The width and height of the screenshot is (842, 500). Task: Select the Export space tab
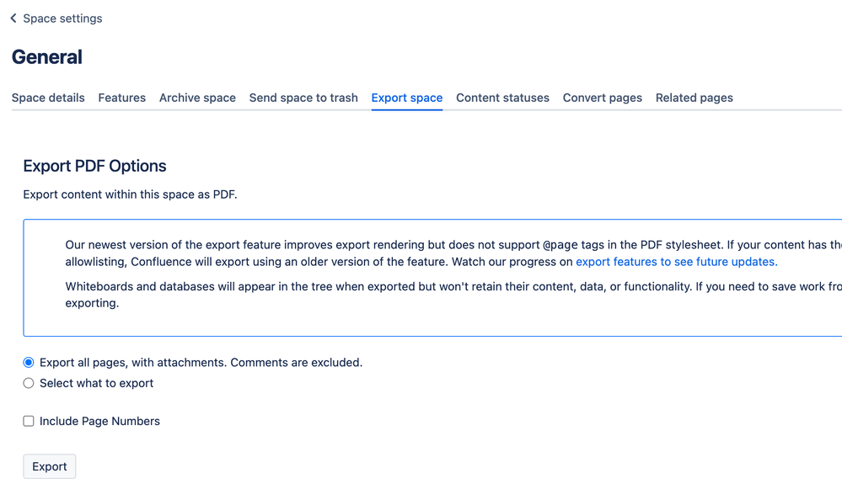click(407, 98)
